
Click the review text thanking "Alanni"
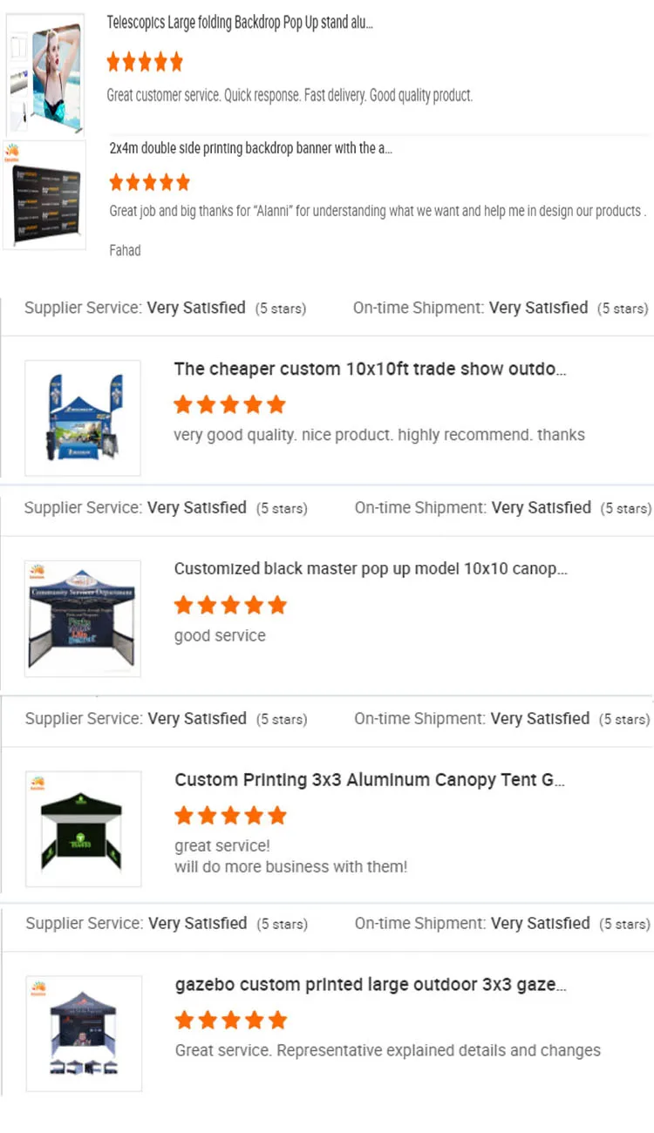(377, 211)
